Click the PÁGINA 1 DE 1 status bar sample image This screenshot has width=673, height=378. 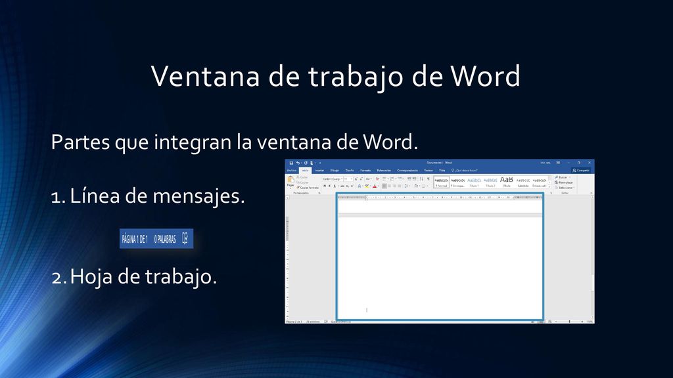tap(156, 239)
